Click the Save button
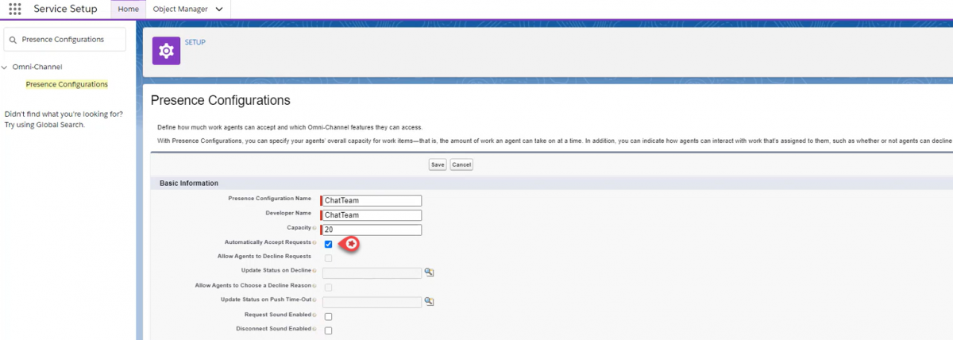 (438, 164)
